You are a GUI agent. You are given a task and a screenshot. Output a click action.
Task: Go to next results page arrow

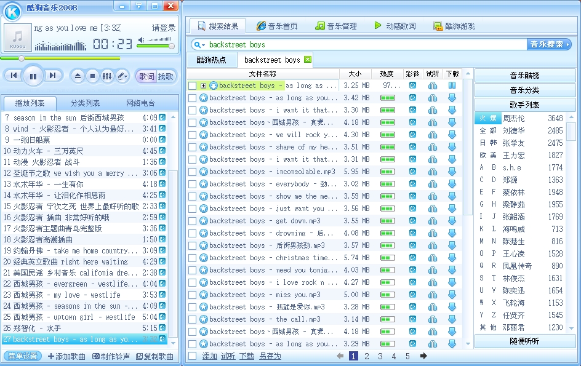[423, 356]
